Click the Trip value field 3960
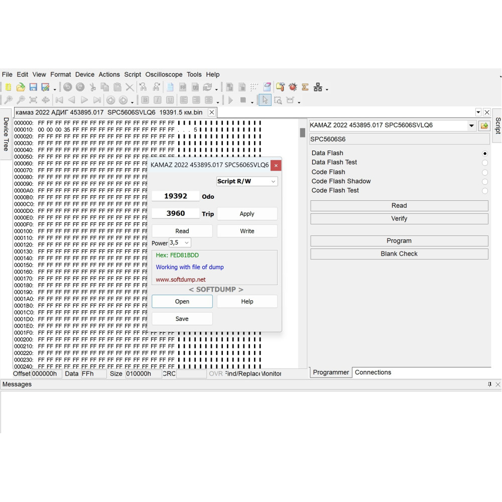Screen dimensions: 502x502 175,213
